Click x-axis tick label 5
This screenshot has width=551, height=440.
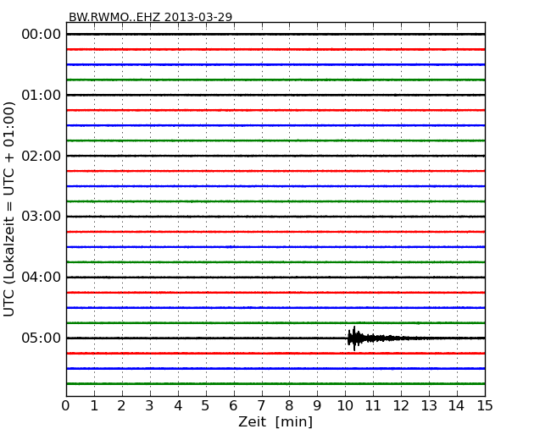click(206, 406)
